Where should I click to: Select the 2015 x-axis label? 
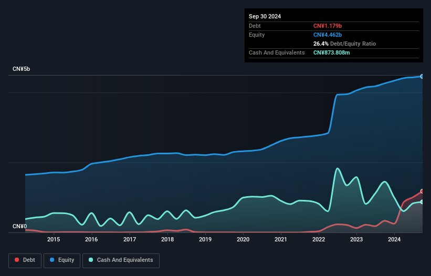[53, 240]
